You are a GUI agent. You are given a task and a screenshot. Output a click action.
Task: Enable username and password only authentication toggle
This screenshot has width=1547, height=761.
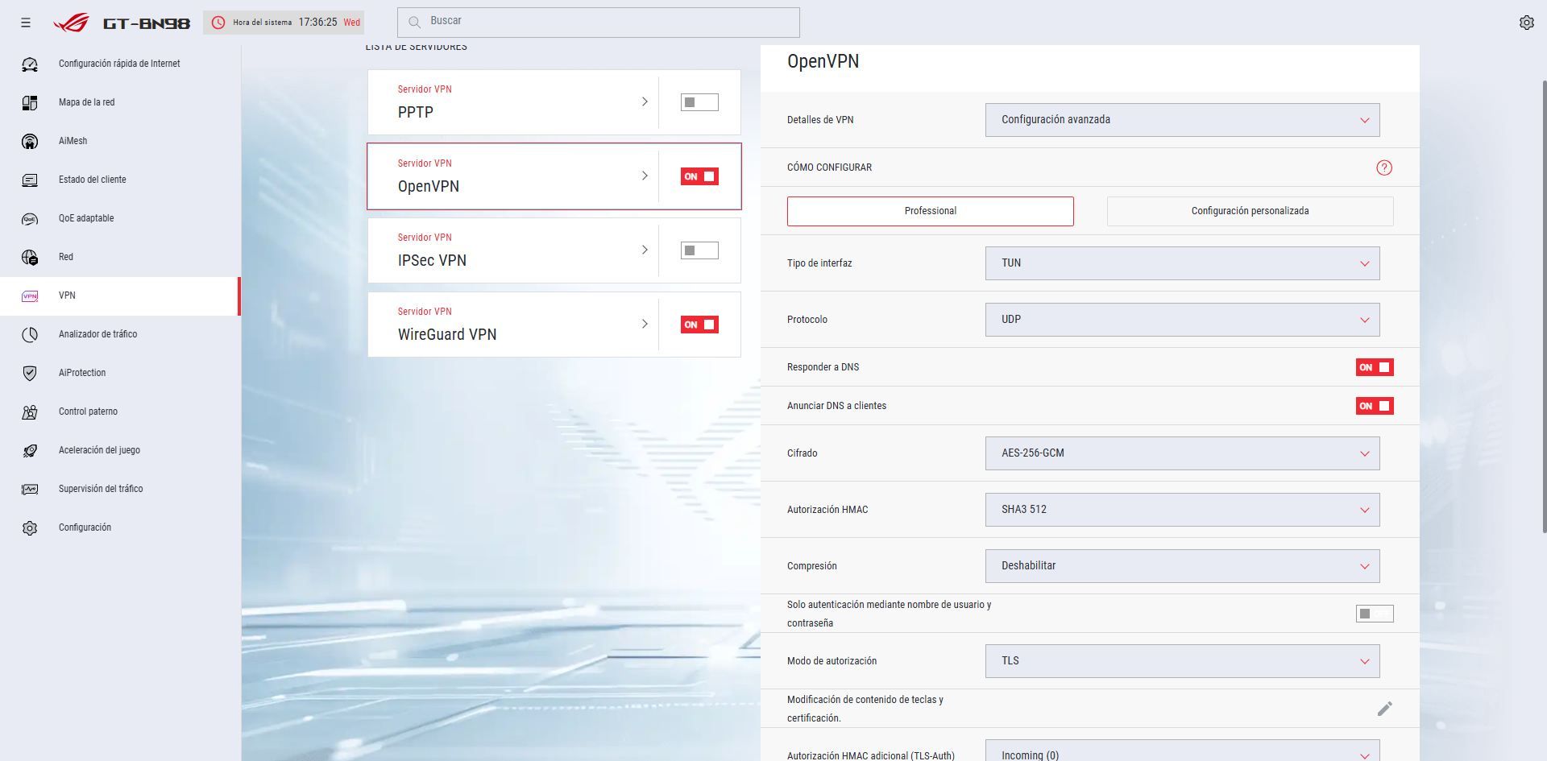click(1375, 614)
